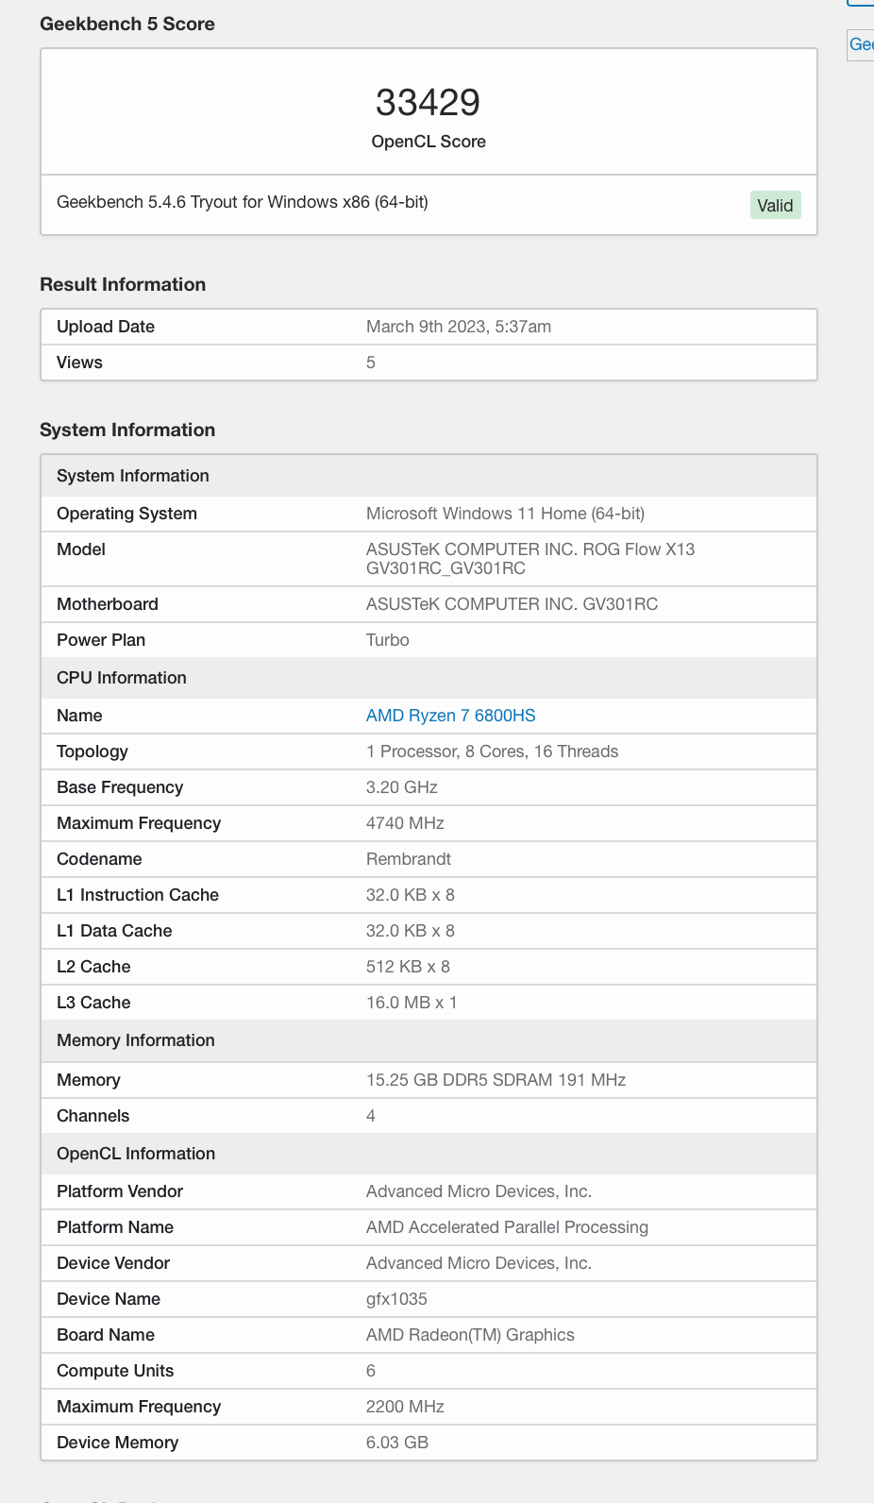
Task: Click the Codename row label
Action: [x=99, y=859]
